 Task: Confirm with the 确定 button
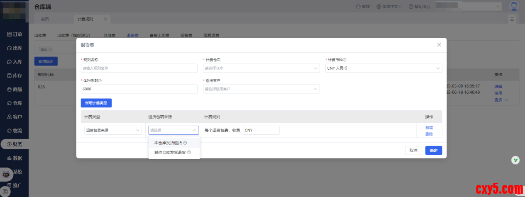pos(433,151)
